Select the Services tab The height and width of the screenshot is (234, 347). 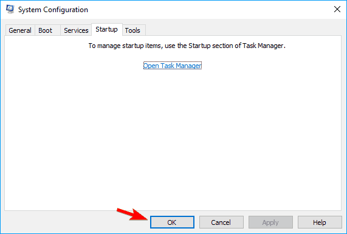[x=76, y=30]
